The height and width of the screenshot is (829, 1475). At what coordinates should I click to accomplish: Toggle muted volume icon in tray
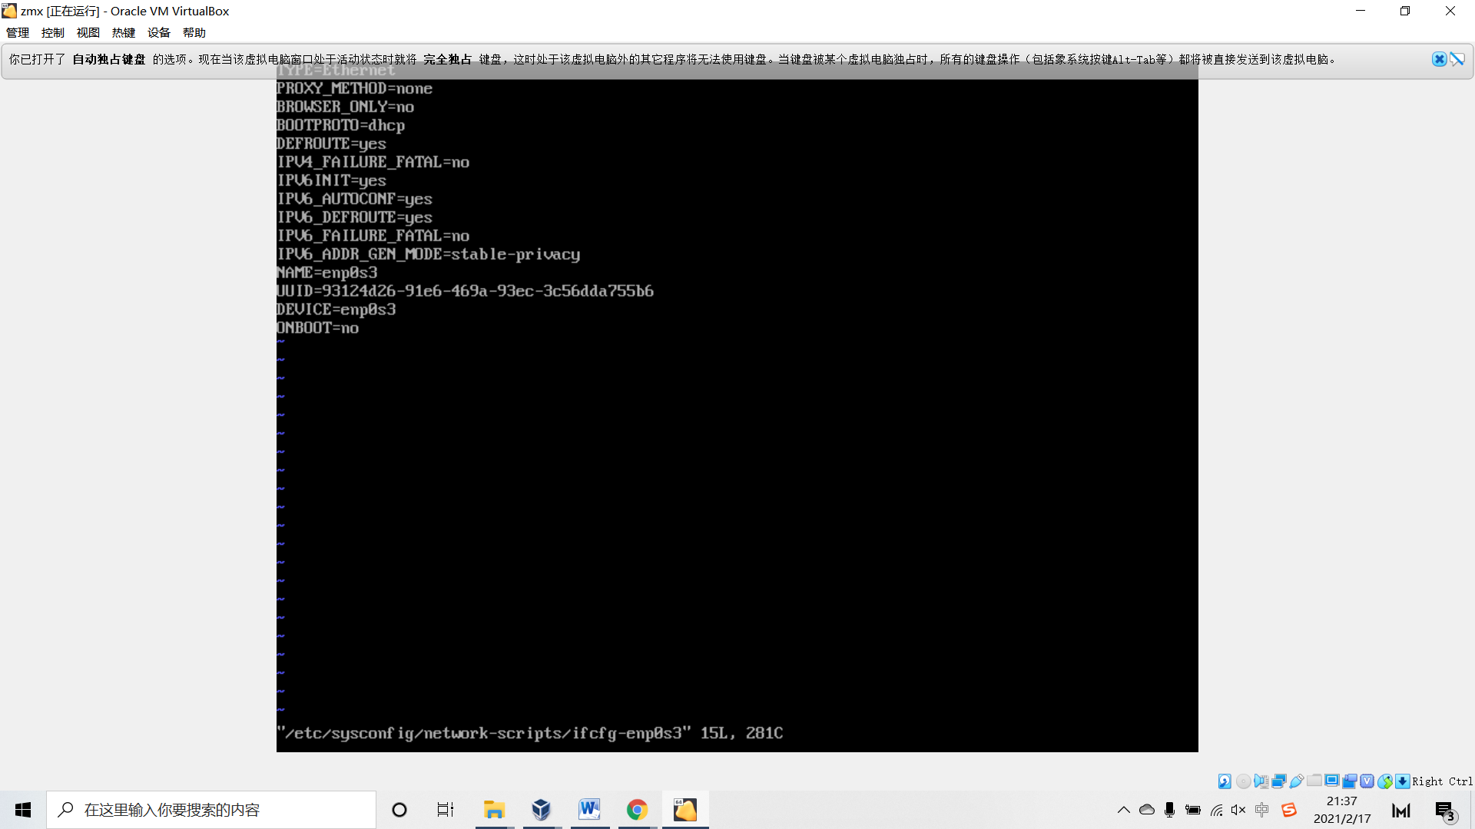click(x=1238, y=810)
